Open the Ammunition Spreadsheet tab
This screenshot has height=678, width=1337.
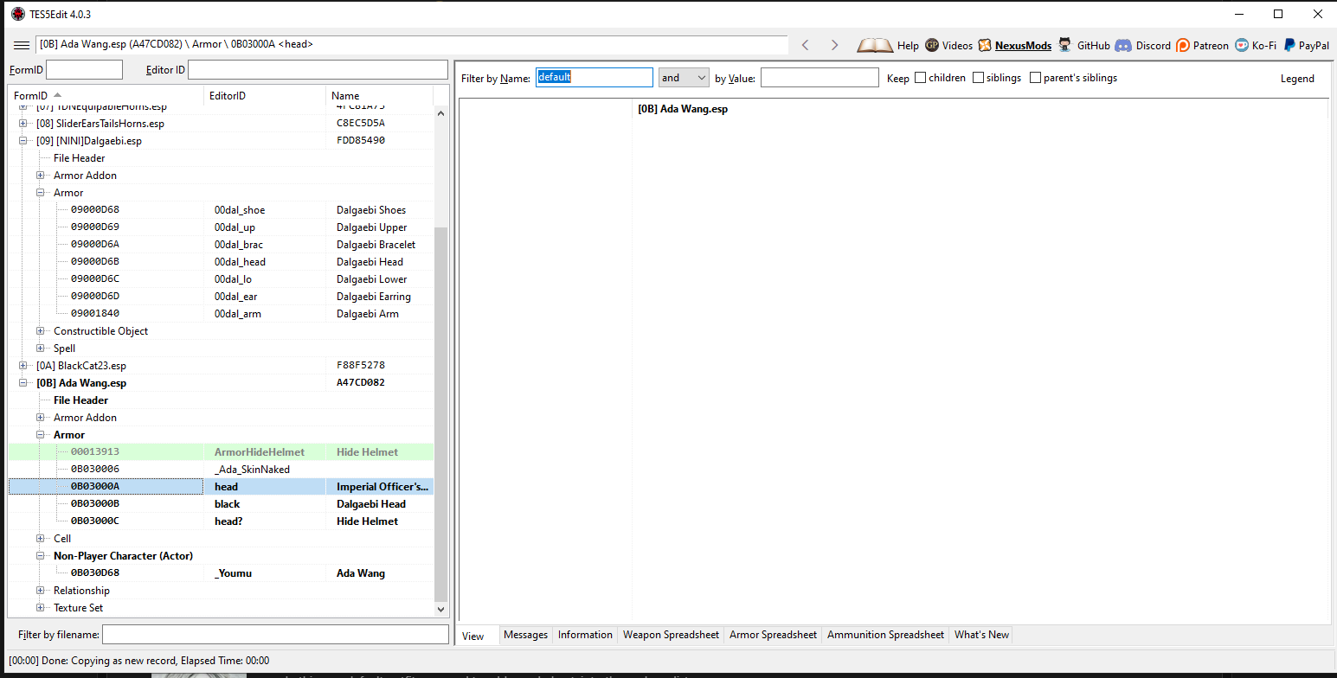coord(885,635)
